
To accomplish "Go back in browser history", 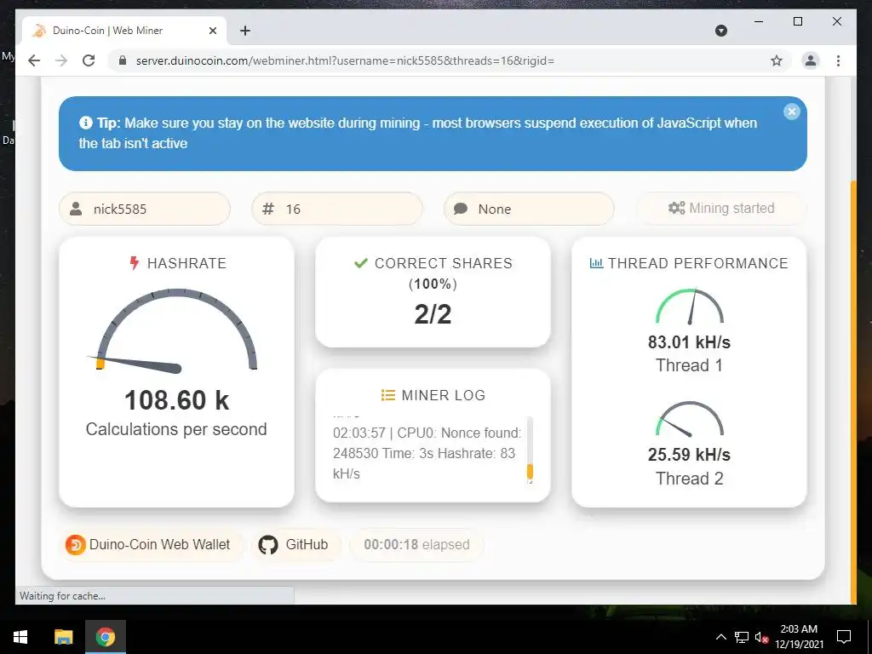I will tap(34, 60).
